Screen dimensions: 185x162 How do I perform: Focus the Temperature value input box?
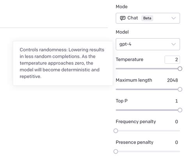pos(172,60)
